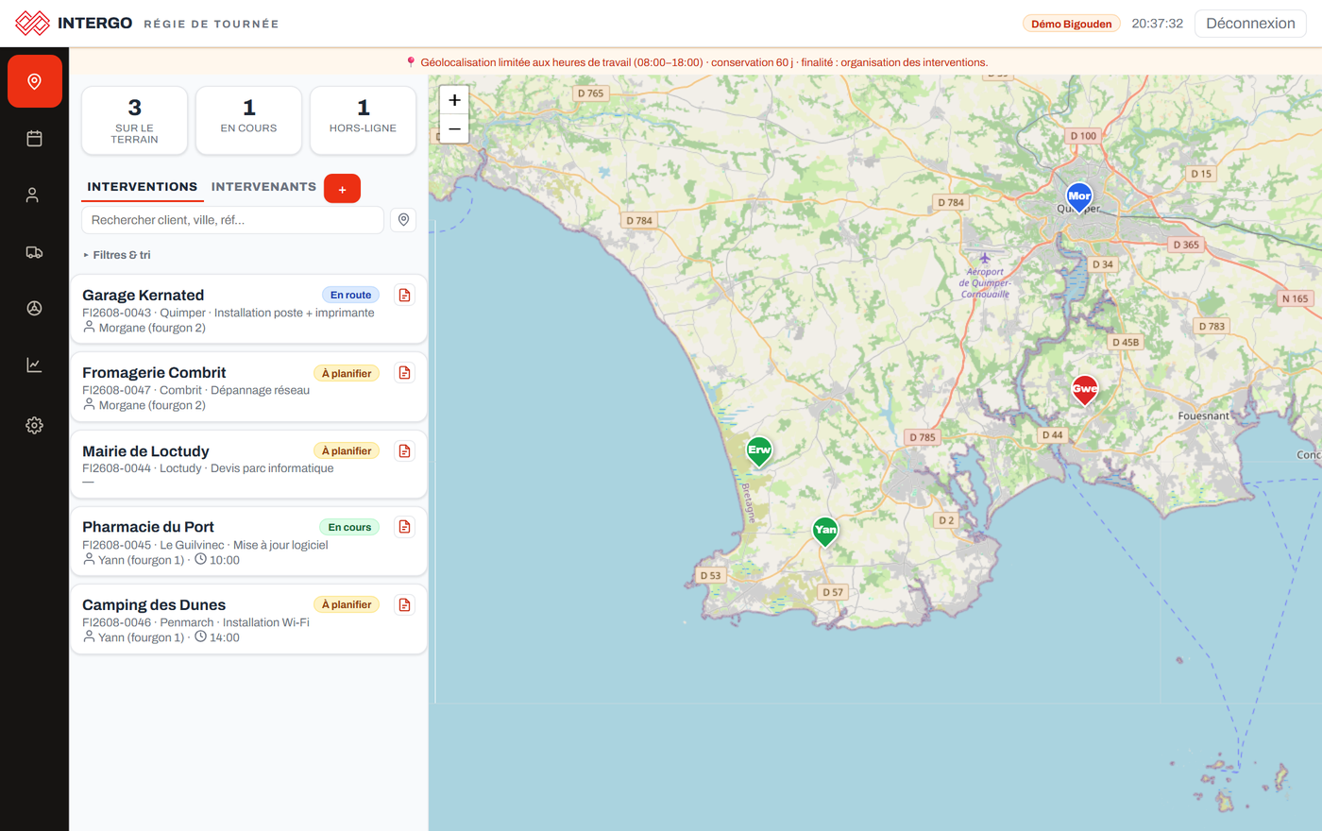This screenshot has height=831, width=1322.
Task: Switch to the Interventions tab
Action: [x=143, y=187]
